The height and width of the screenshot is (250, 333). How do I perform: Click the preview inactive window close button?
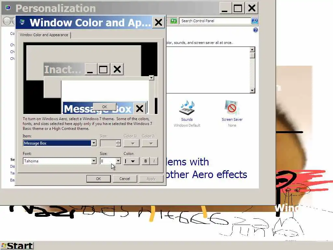pyautogui.click(x=117, y=69)
